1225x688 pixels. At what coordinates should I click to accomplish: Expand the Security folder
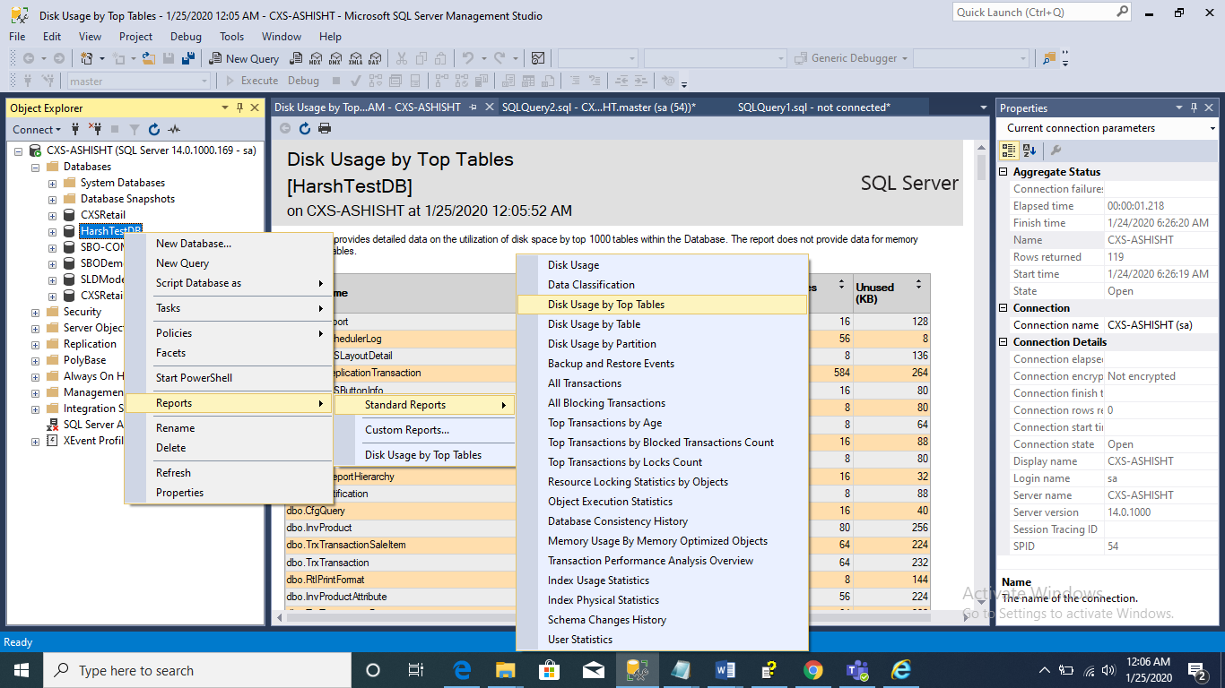[36, 312]
